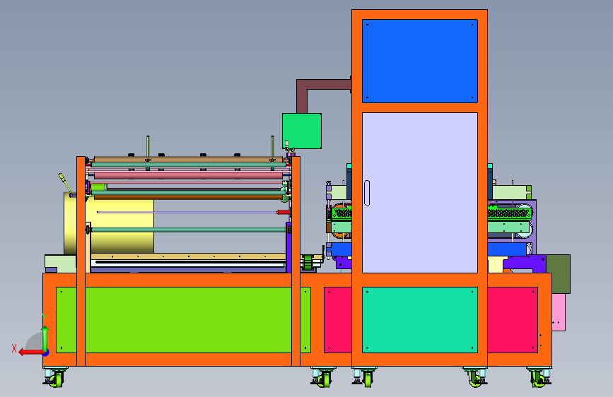613x397 pixels.
Task: Click the green Y axis arrow of the triad
Action: (x=45, y=338)
